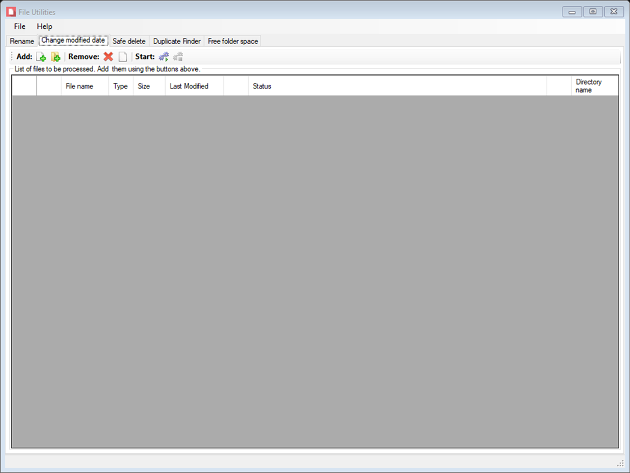Click the Status column header
The height and width of the screenshot is (473, 630).
(262, 86)
